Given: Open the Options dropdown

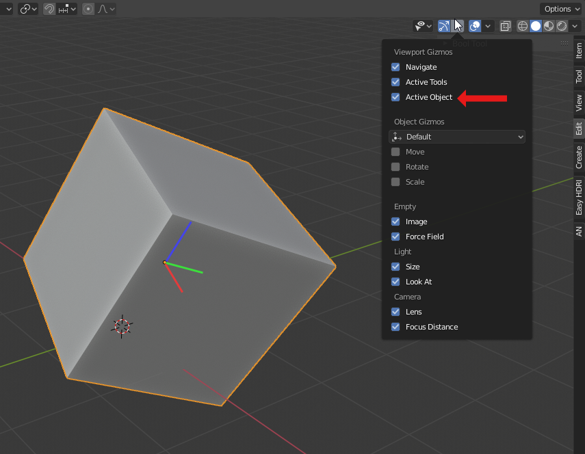Looking at the screenshot, I should coord(562,9).
